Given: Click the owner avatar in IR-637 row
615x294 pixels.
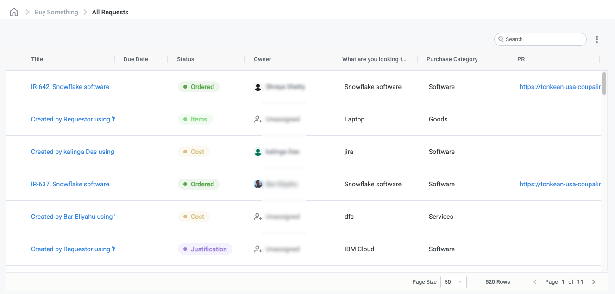Looking at the screenshot, I should point(258,184).
